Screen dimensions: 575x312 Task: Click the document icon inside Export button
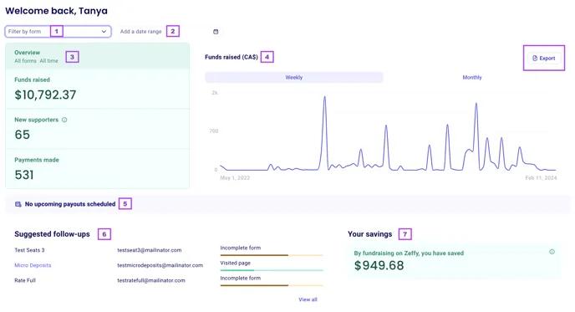tap(535, 58)
